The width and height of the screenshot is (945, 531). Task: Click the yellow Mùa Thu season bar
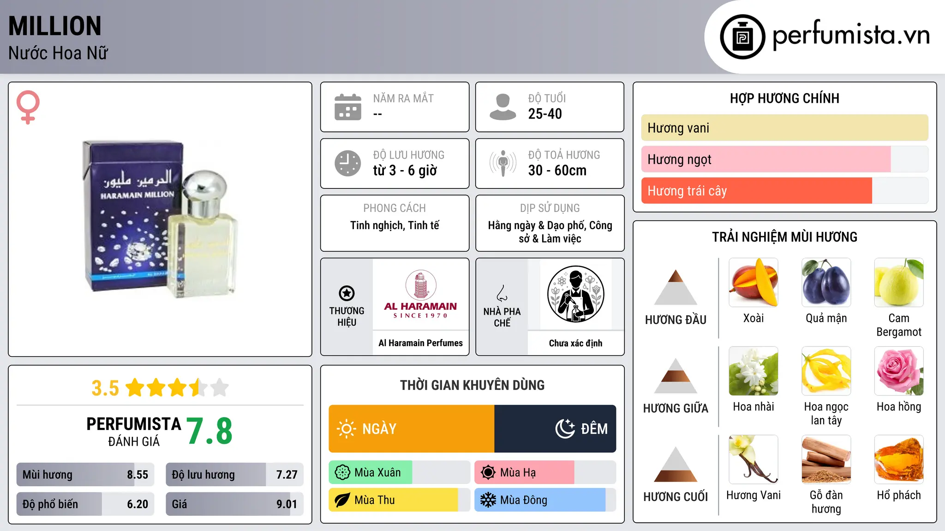[x=393, y=500]
